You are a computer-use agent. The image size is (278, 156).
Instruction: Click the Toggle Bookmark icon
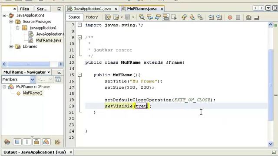[200, 17]
